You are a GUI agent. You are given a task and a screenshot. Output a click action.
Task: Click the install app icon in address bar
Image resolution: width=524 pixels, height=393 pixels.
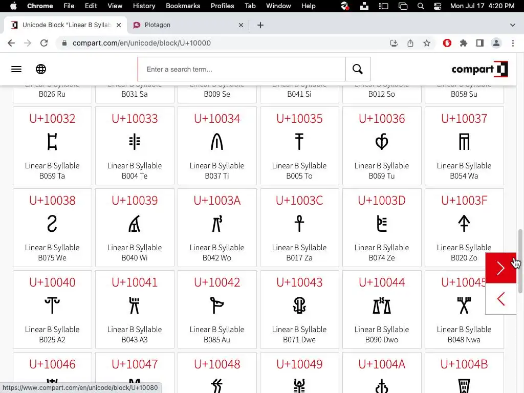[394, 43]
